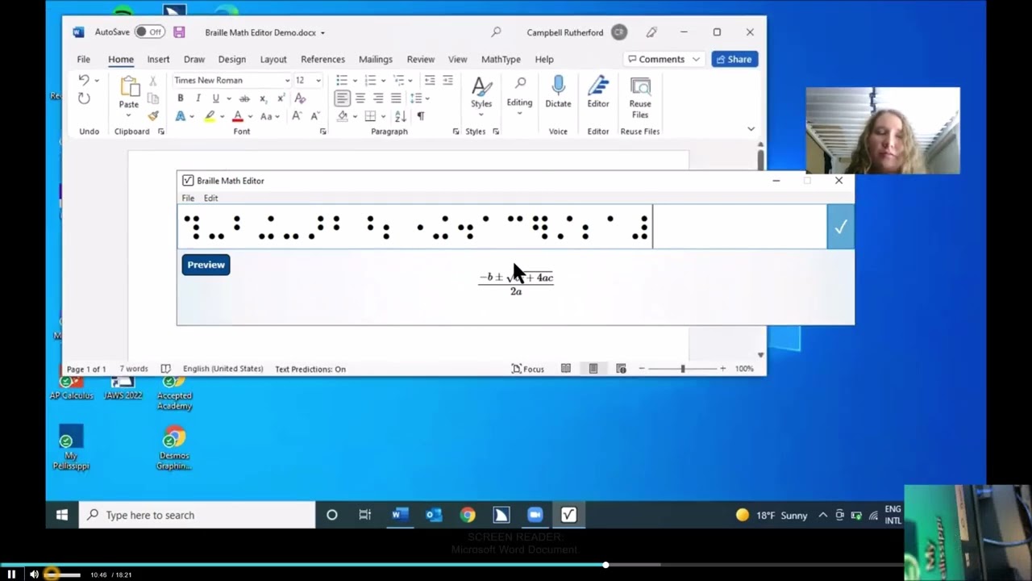This screenshot has width=1032, height=581.
Task: Click English (United States) language indicator
Action: pyautogui.click(x=223, y=369)
